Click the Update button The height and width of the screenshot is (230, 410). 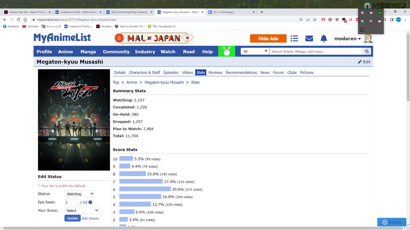(x=72, y=218)
